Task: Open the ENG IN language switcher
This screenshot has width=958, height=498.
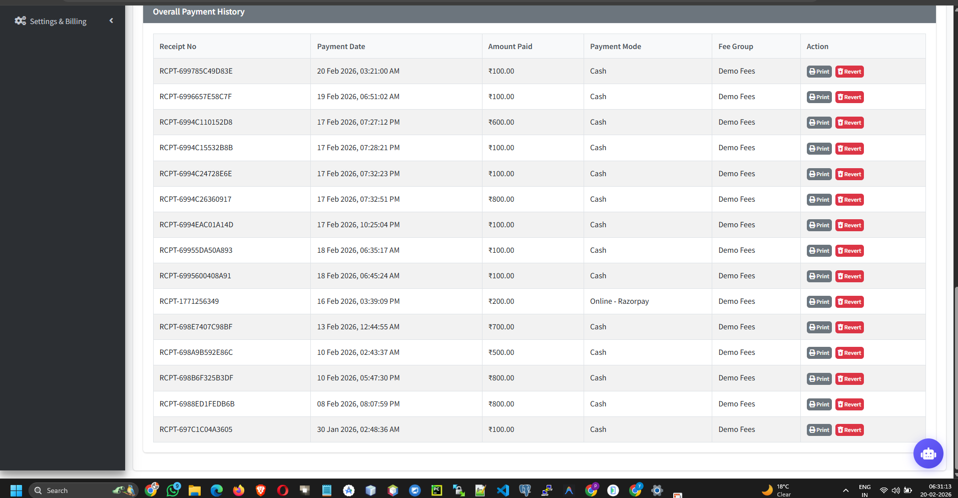Action: (x=864, y=490)
